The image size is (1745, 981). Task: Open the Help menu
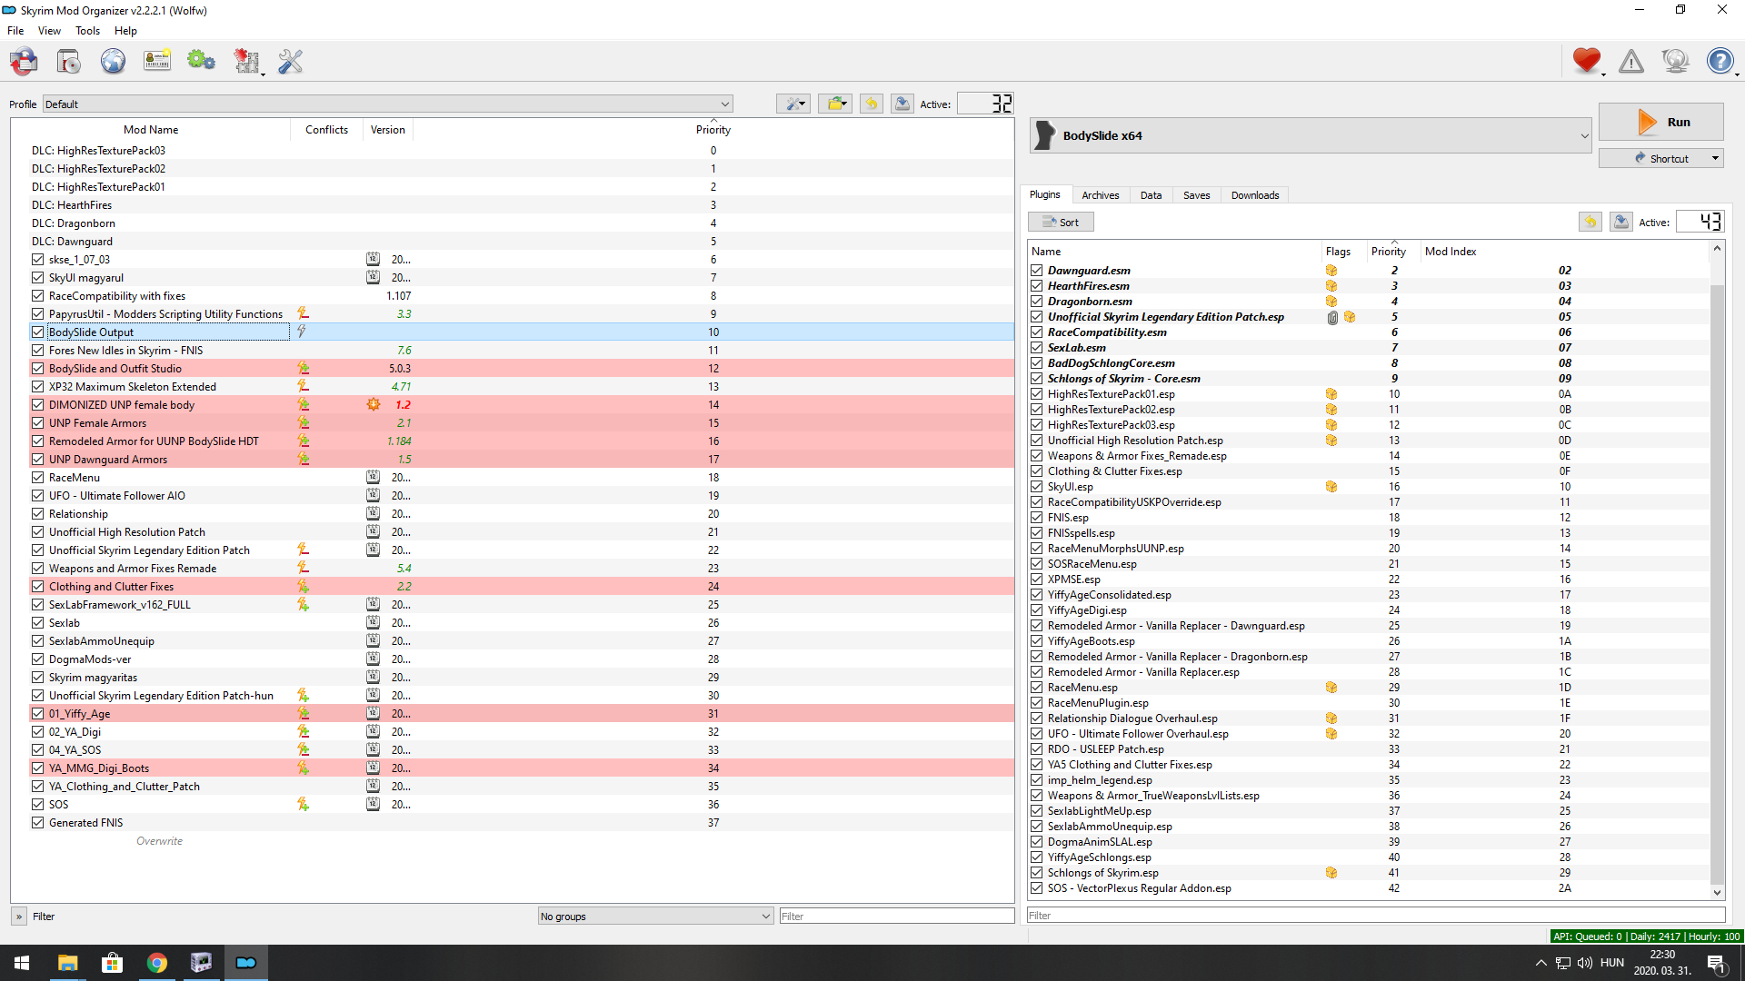pos(125,30)
